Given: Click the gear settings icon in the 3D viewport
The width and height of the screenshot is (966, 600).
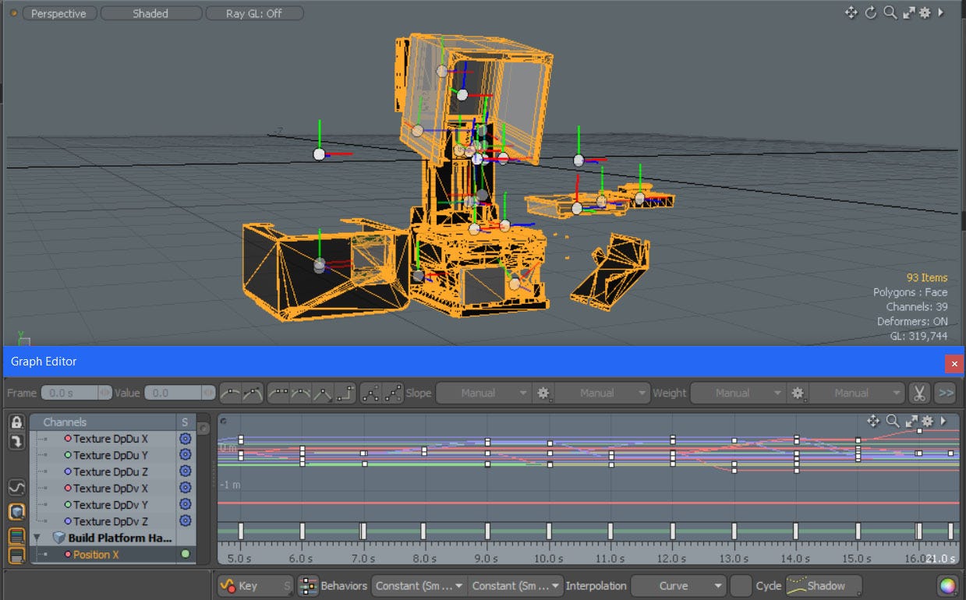Looking at the screenshot, I should (x=925, y=13).
